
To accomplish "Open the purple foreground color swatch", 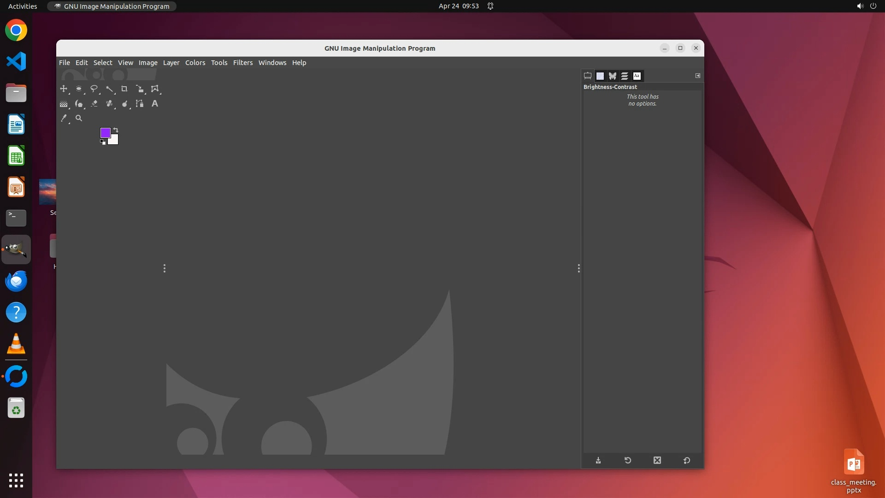I will point(105,132).
